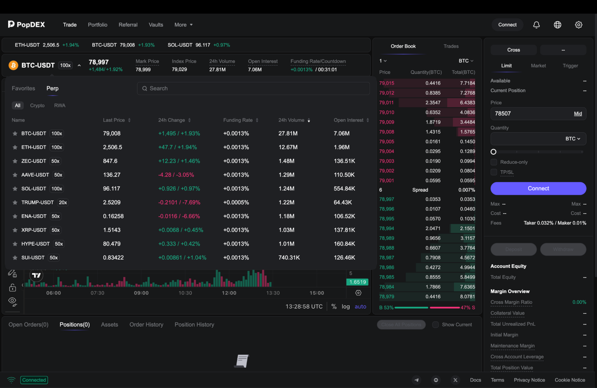
Task: Favorite HYPE-USDT with its star
Action: pos(15,244)
